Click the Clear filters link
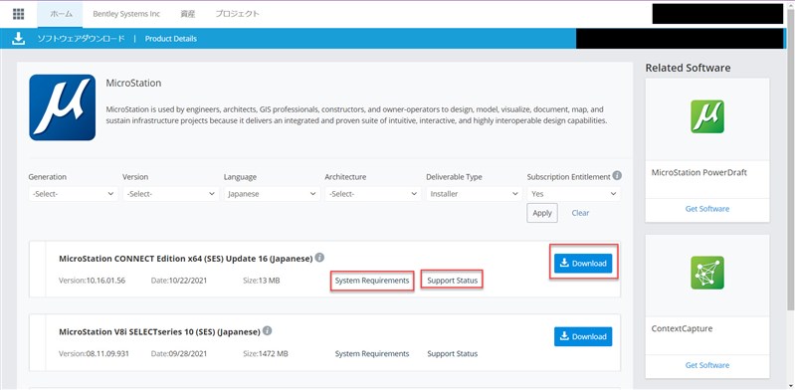 tap(580, 213)
